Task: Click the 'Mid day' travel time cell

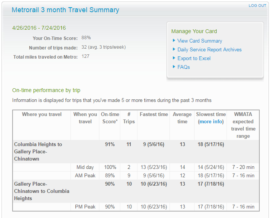Action: pos(85,167)
